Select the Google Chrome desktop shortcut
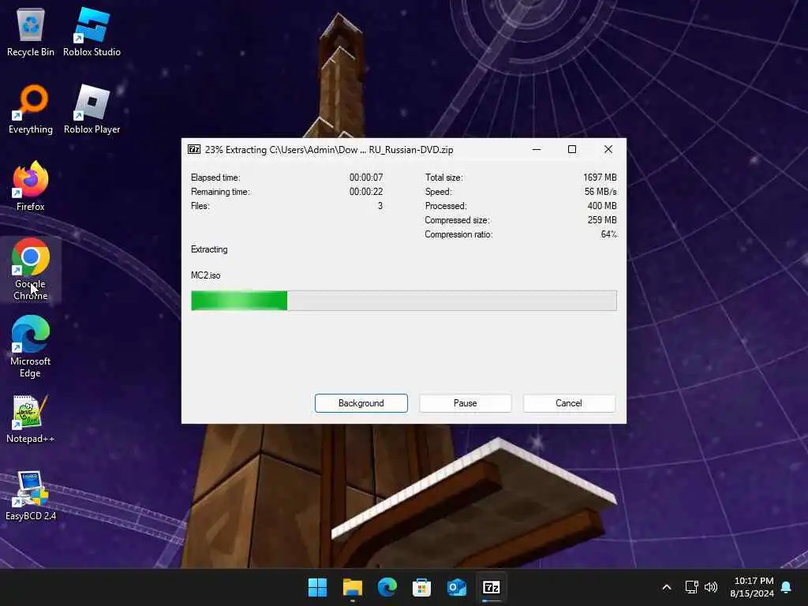Viewport: 808px width, 606px height. 31,270
